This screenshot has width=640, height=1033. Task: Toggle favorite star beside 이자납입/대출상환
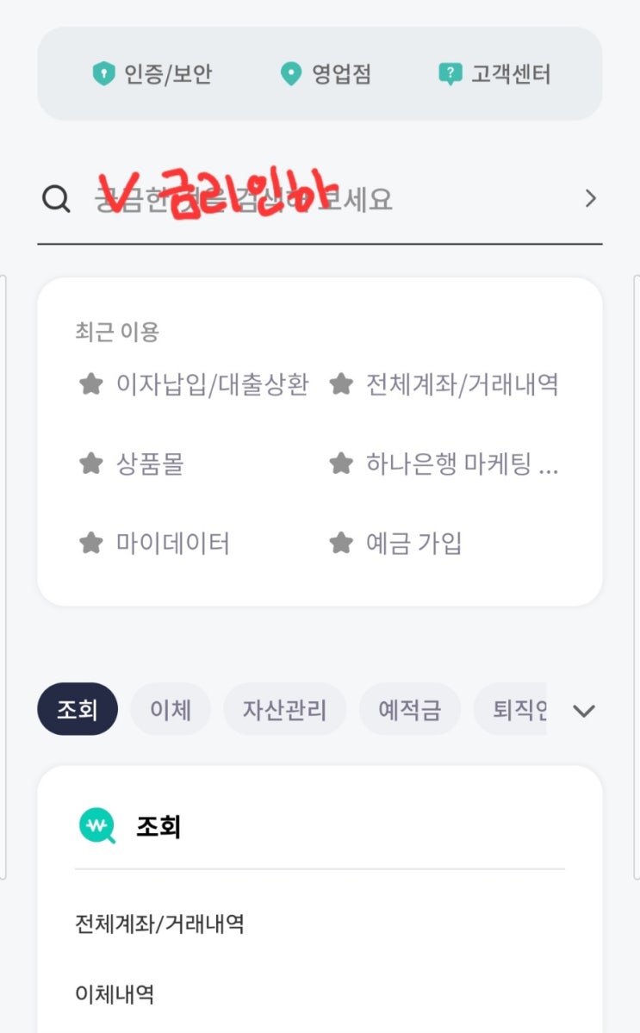coord(90,384)
